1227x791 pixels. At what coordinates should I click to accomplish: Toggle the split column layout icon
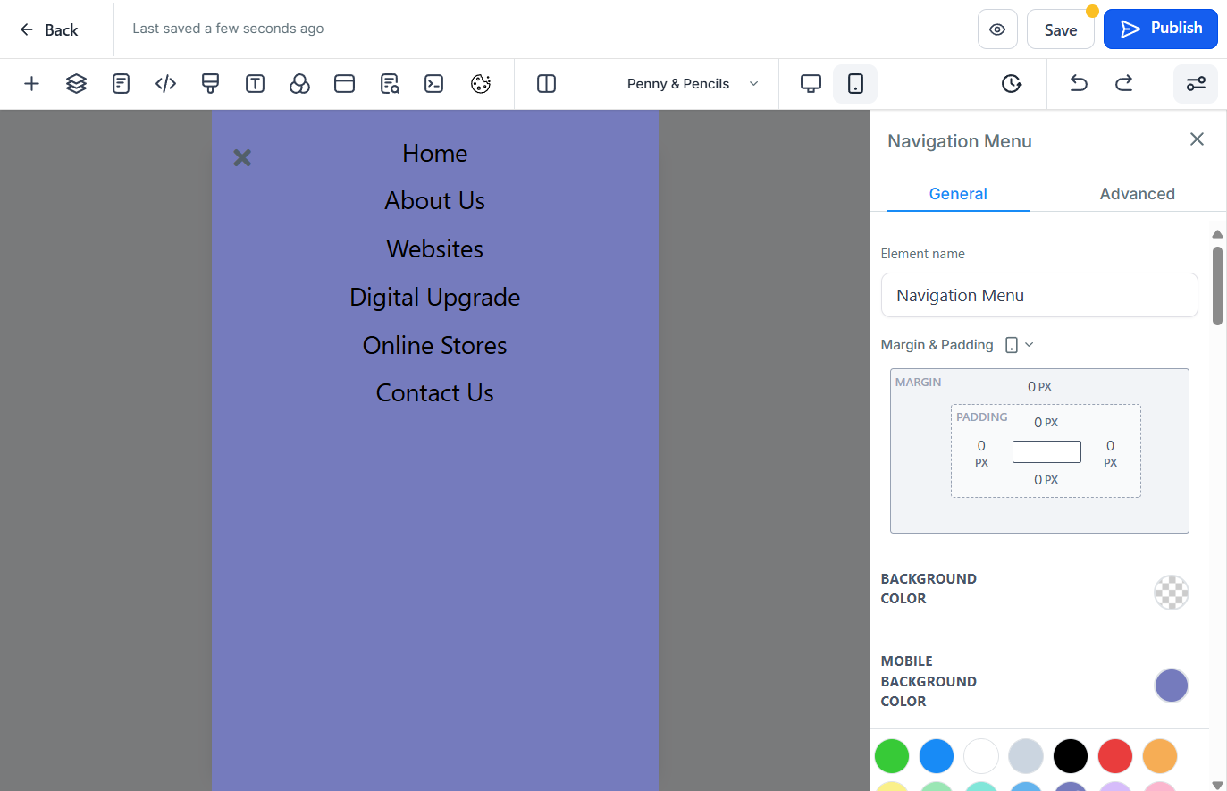pos(546,84)
